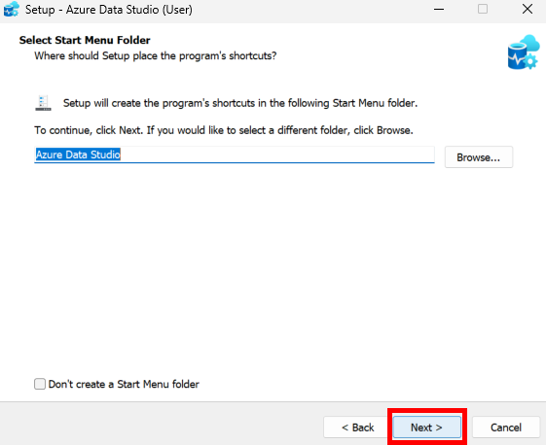546x445 pixels.
Task: Click the "Where should Setup place" subtitle text
Action: click(x=156, y=56)
